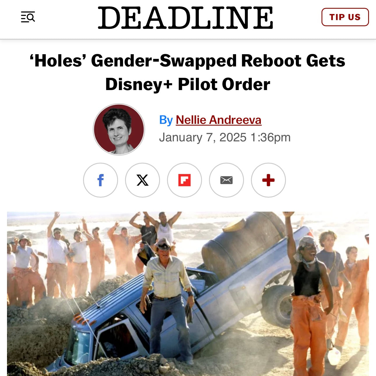The width and height of the screenshot is (376, 376).
Task: Click the TIP US button
Action: 345,17
